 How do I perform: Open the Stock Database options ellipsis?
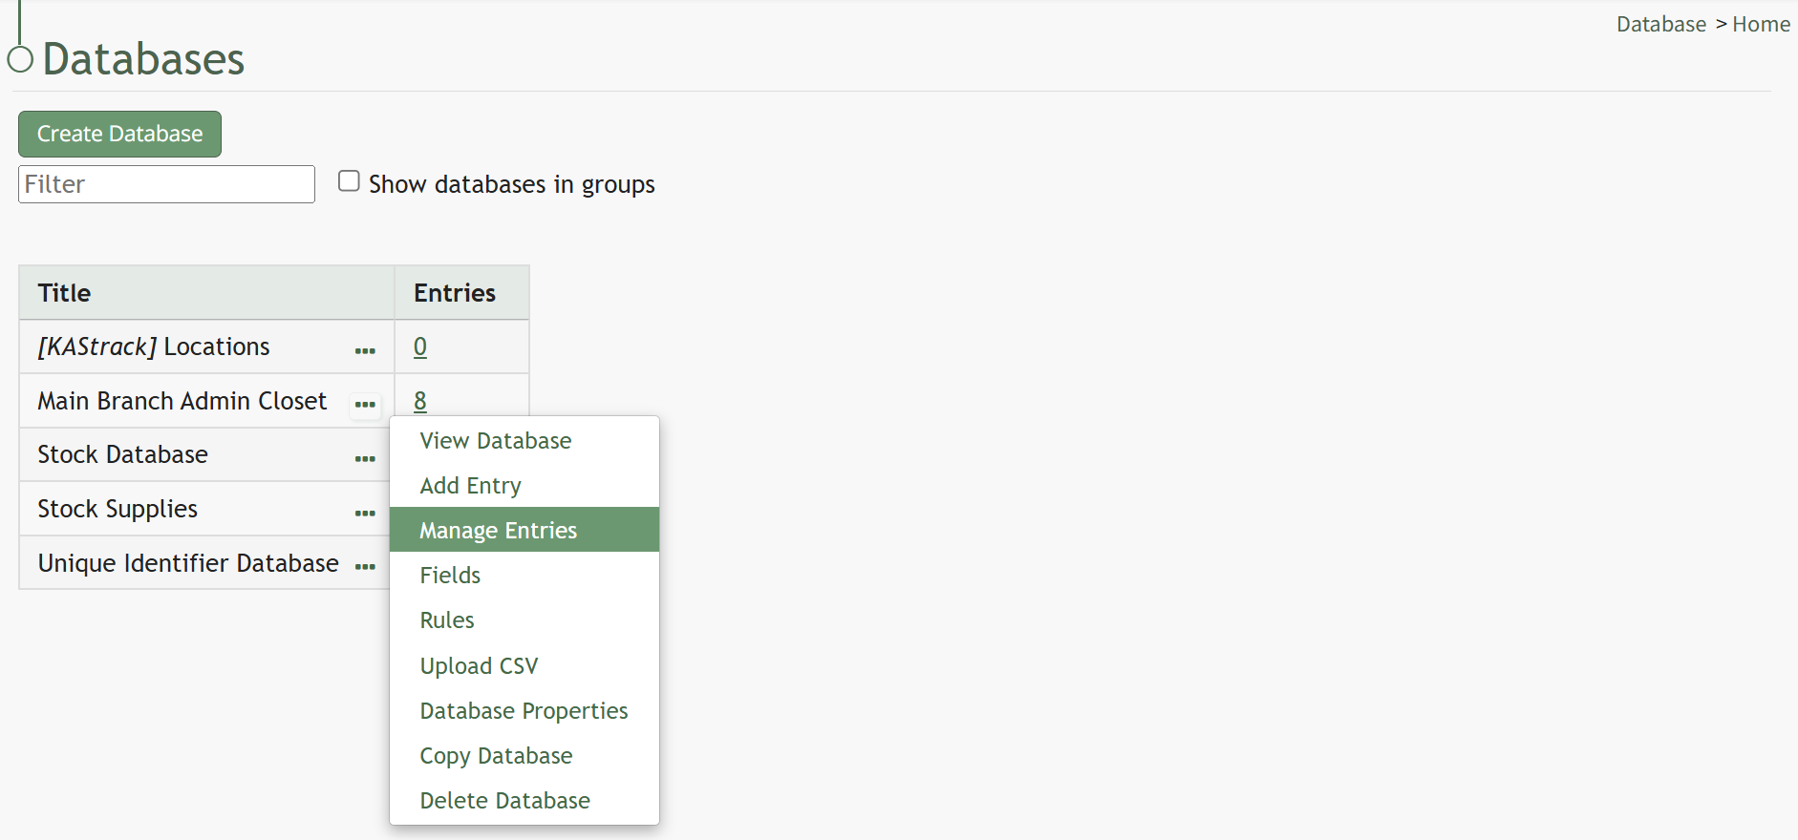[365, 459]
